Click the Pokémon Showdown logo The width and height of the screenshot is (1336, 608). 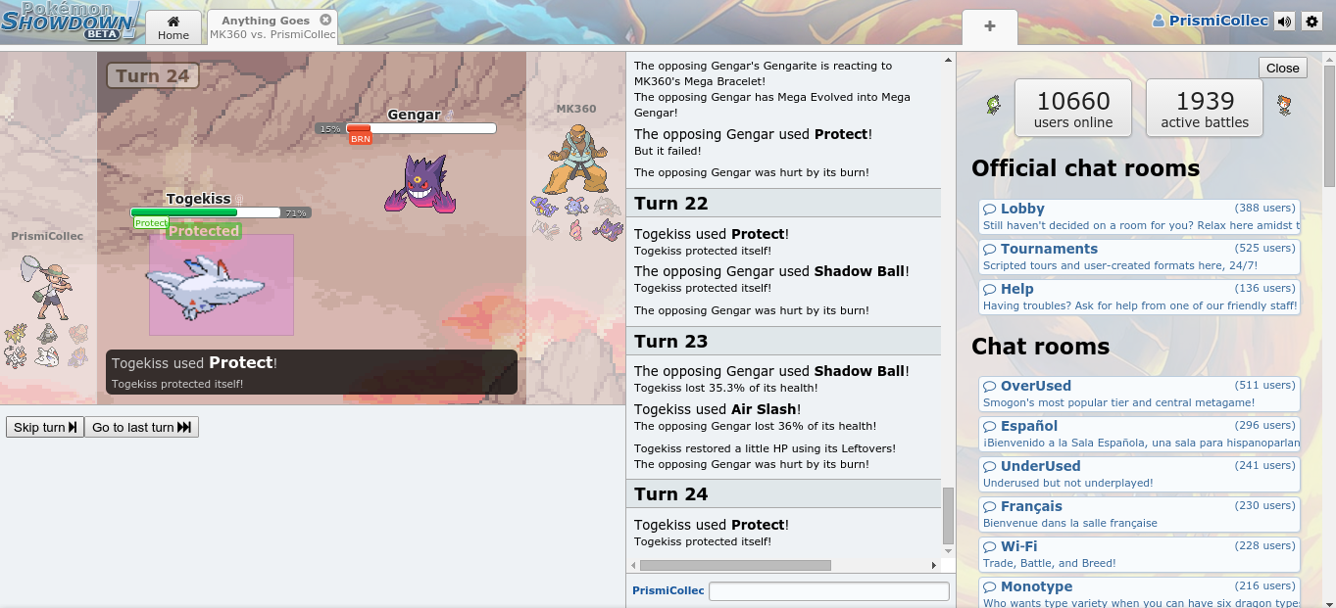coord(71,21)
